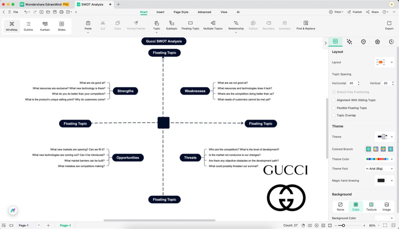Open Magic hand drawing dropdown

click(x=384, y=181)
